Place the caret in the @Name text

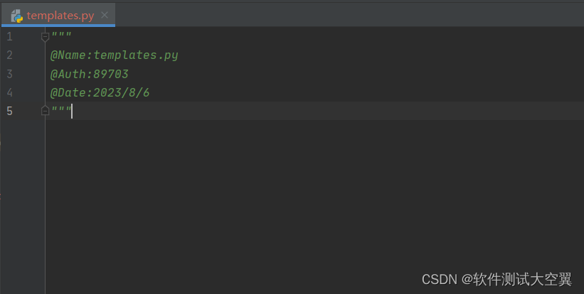click(x=68, y=55)
